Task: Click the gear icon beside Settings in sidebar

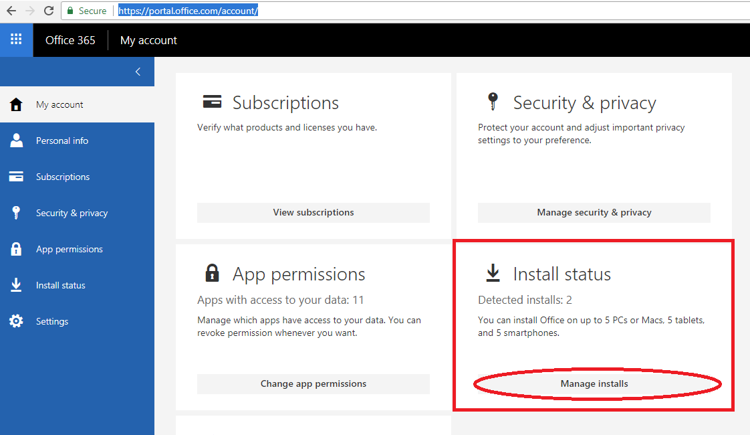Action: click(x=16, y=321)
